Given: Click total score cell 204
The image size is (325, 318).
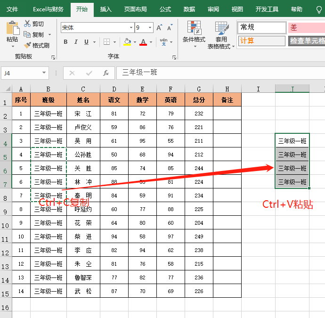Looking at the screenshot, I should click(x=199, y=223).
